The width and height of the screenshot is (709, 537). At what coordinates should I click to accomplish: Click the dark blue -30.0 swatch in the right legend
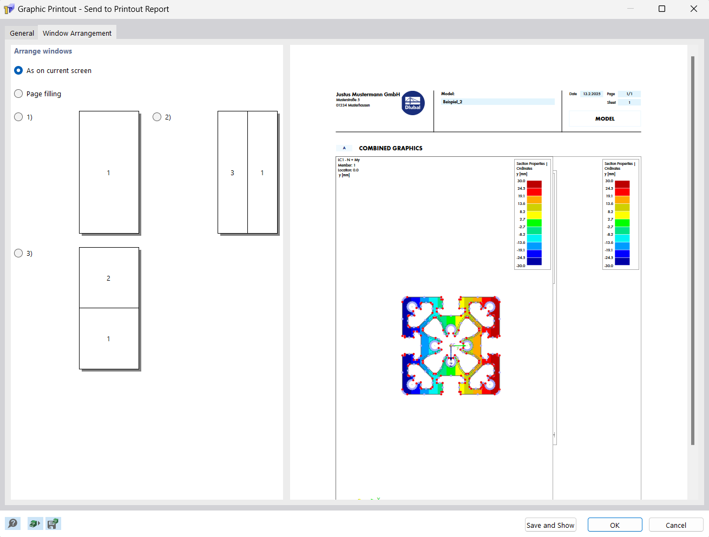pos(622,261)
